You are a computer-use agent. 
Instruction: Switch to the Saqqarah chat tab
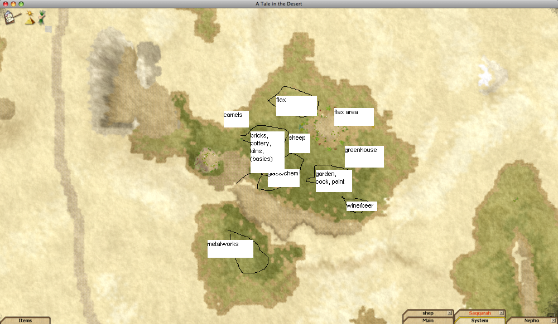[479, 313]
